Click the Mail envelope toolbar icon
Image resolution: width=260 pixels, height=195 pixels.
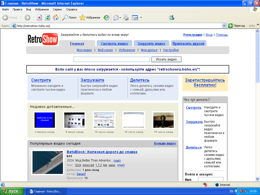(x=116, y=18)
